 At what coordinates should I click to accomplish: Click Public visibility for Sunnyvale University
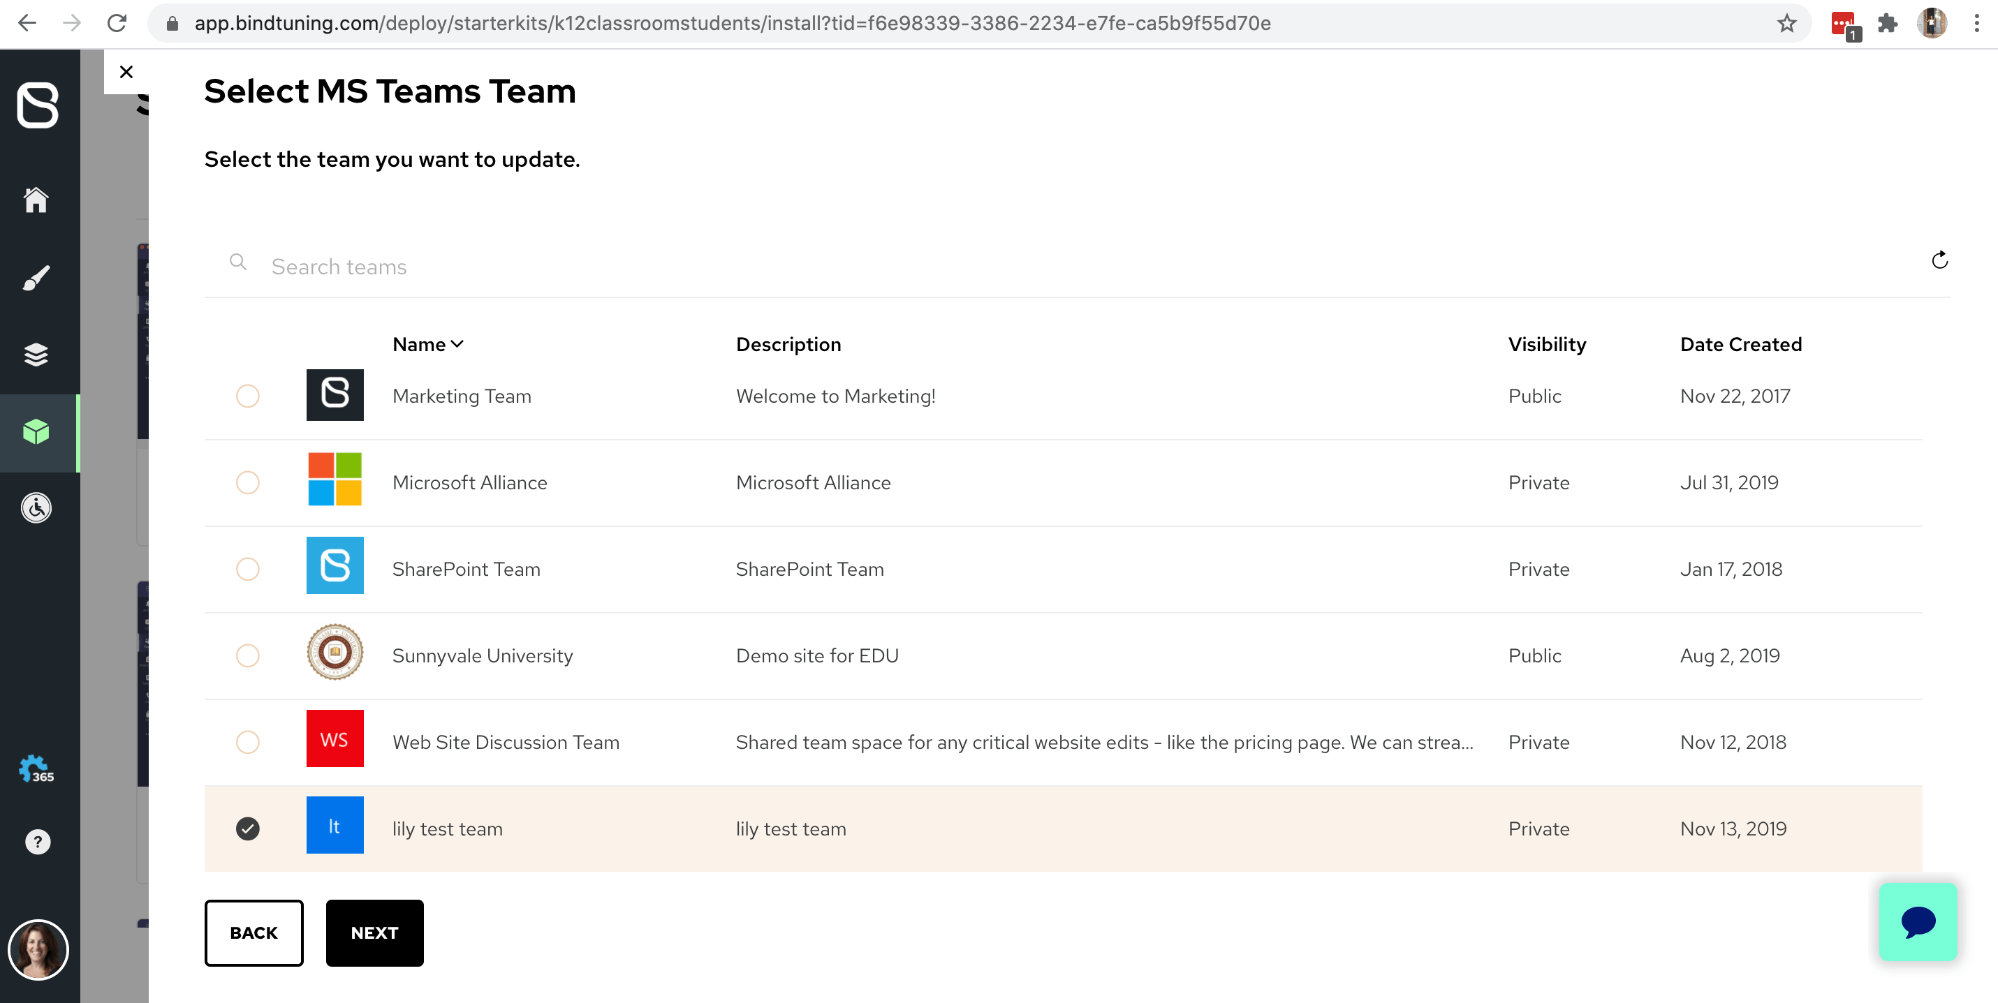click(x=1534, y=655)
